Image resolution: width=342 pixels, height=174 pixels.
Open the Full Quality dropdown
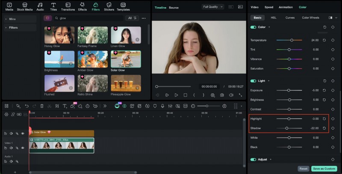pyautogui.click(x=212, y=7)
